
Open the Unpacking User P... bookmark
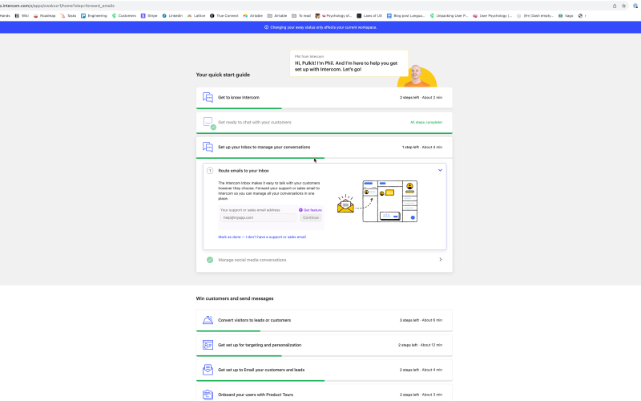(449, 15)
